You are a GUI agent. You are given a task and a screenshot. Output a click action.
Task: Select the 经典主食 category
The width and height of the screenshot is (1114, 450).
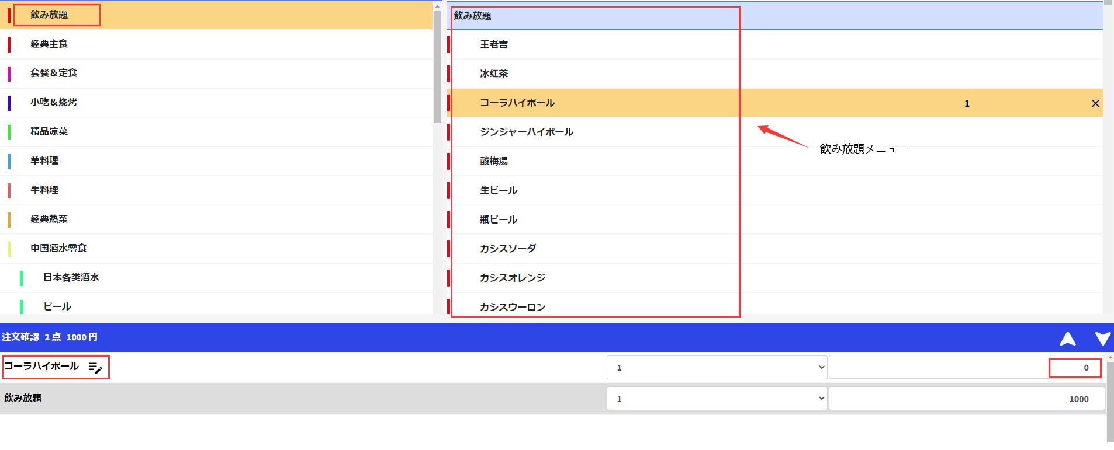coord(50,44)
